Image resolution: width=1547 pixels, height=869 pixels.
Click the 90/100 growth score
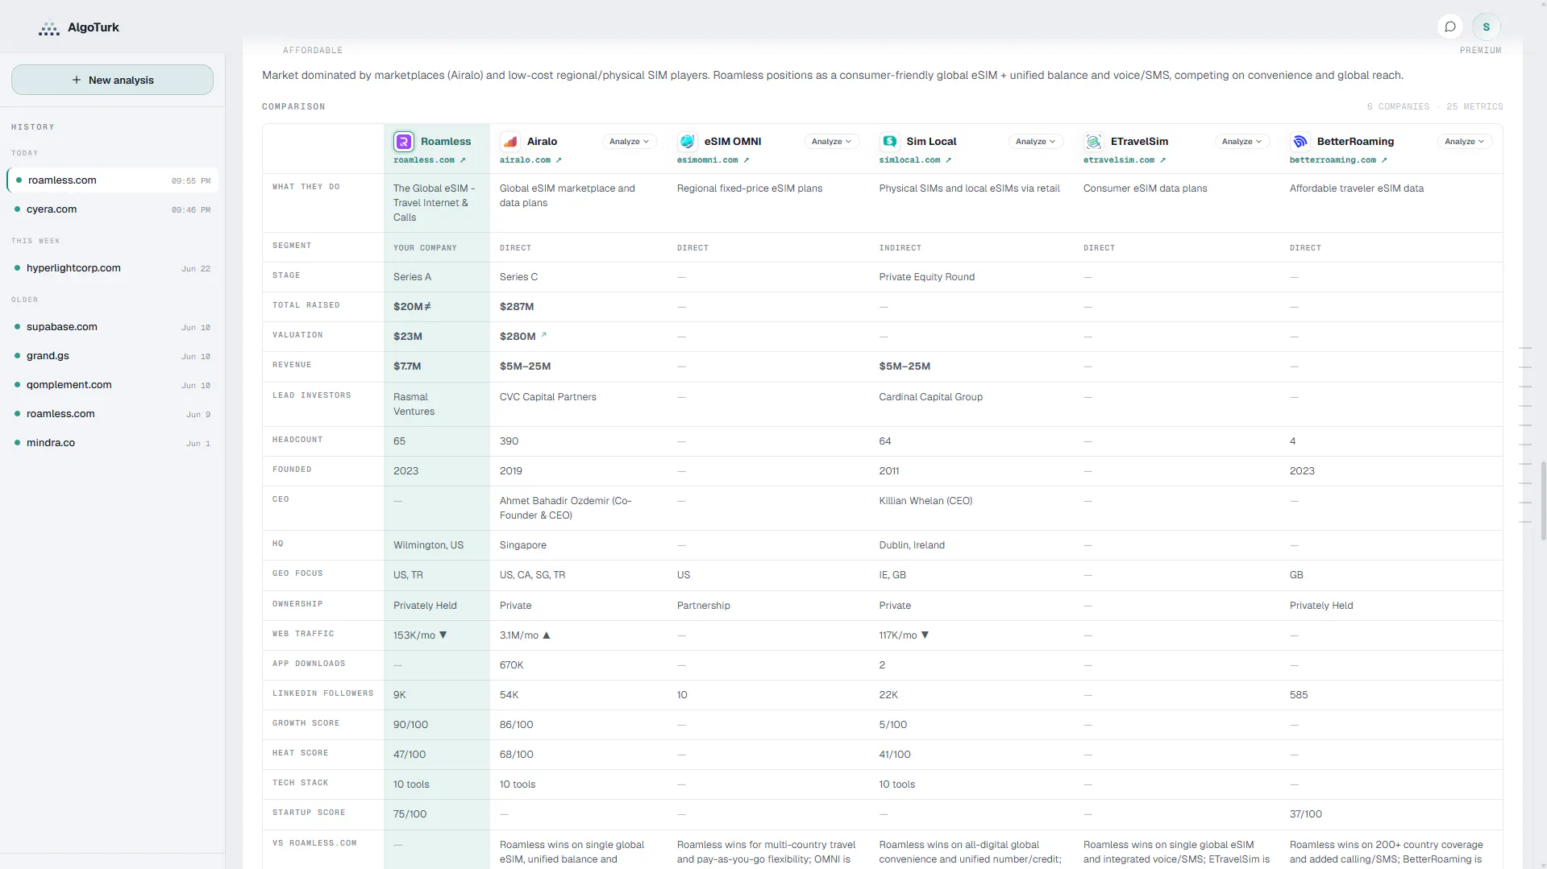pyautogui.click(x=410, y=725)
